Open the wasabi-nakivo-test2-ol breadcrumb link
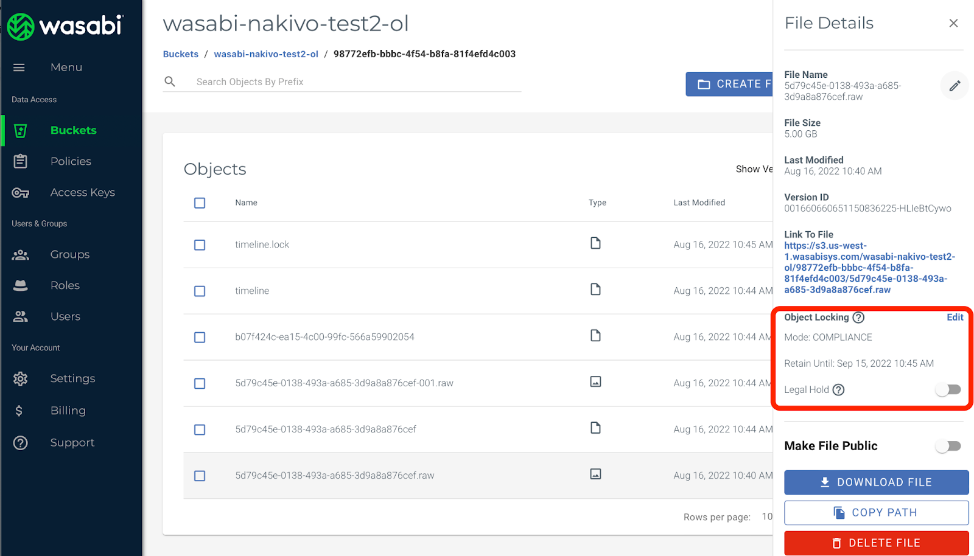The height and width of the screenshot is (556, 974). 266,54
